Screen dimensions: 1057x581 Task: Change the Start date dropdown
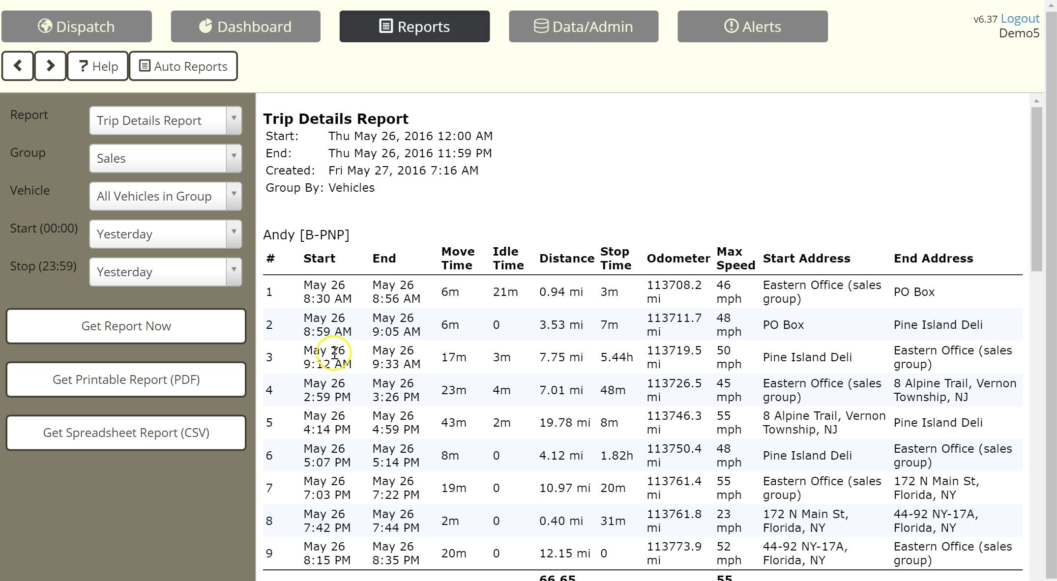click(165, 234)
